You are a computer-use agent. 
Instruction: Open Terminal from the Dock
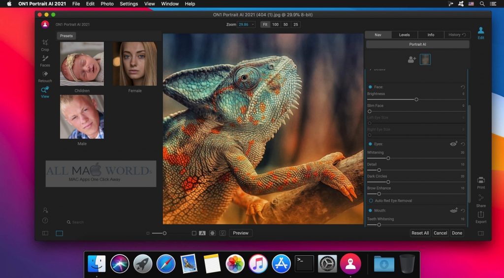coord(304,264)
